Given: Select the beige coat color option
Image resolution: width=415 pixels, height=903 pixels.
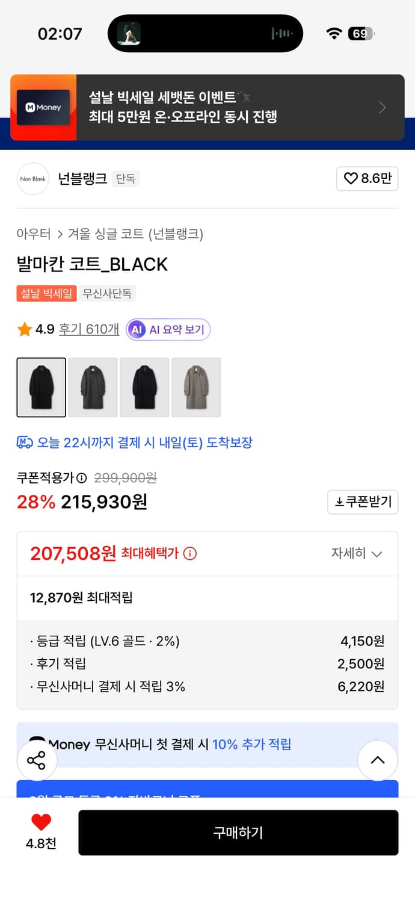Looking at the screenshot, I should tap(196, 387).
